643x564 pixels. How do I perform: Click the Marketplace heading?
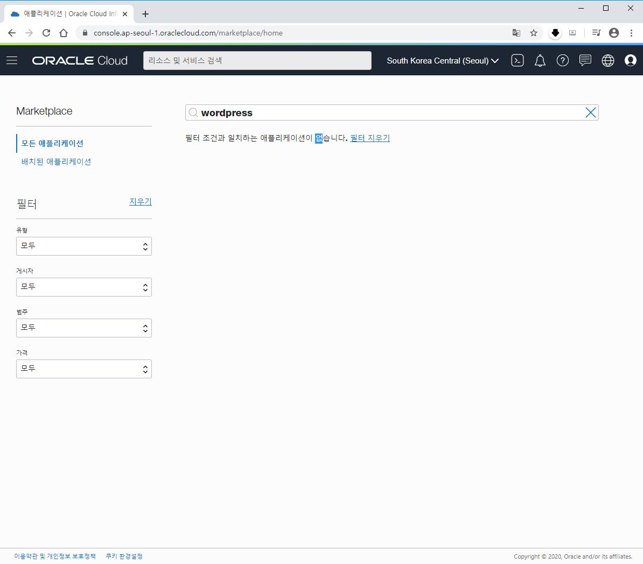click(x=44, y=111)
